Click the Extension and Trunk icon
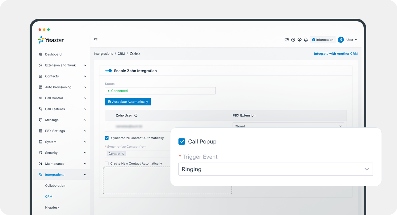397x215 pixels. (41, 65)
